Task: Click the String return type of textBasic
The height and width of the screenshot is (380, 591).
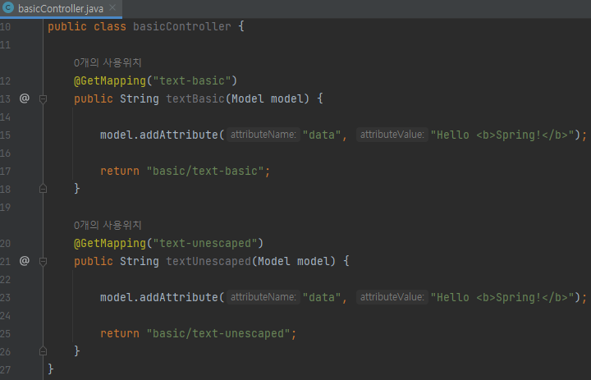Action: tap(139, 98)
